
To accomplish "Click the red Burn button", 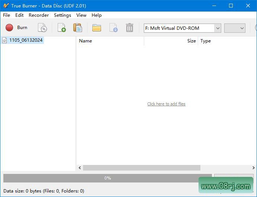I will tap(16, 28).
